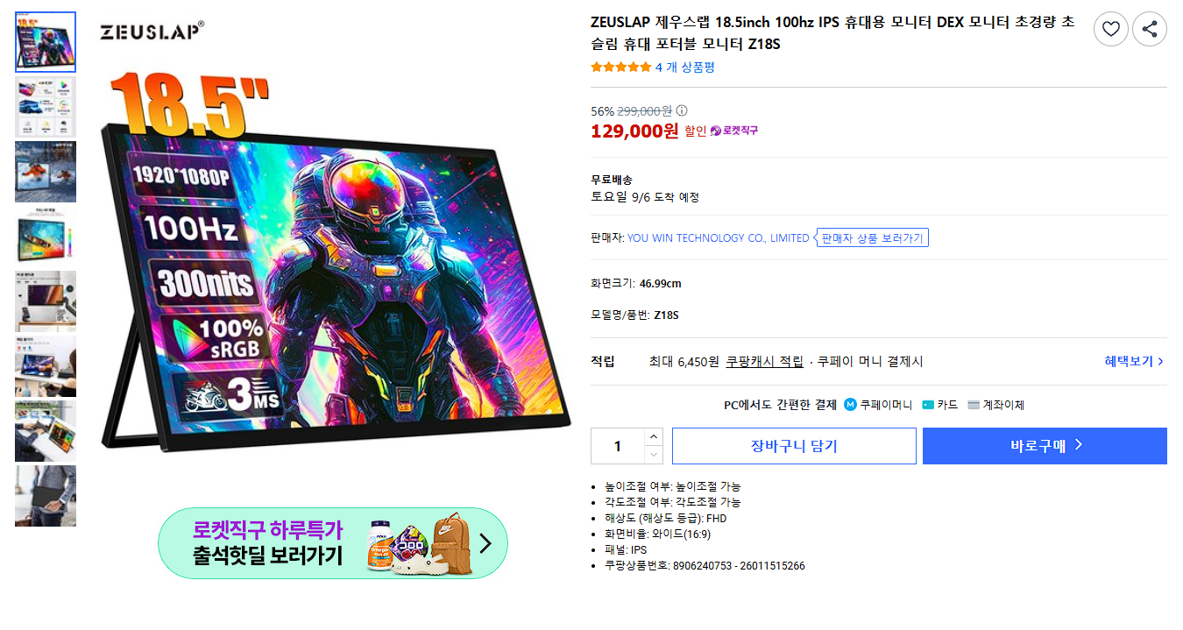This screenshot has width=1183, height=630.
Task: Open seller YOU WIN TECHNOLOGY CO., LIMITED link
Action: tap(719, 237)
